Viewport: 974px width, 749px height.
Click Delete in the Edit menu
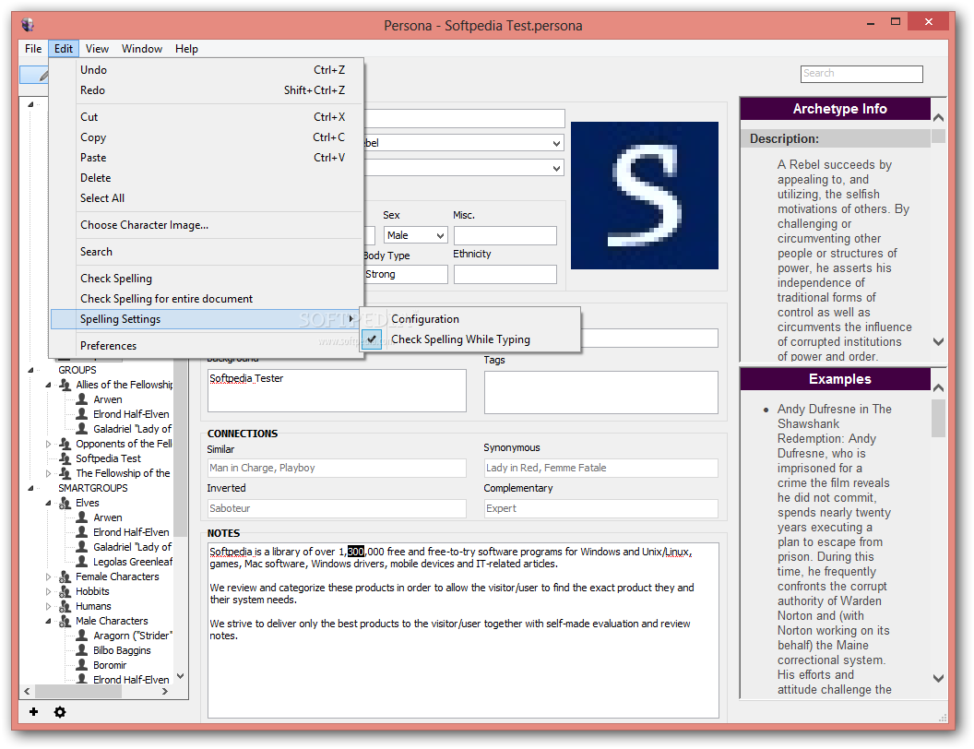click(x=207, y=178)
